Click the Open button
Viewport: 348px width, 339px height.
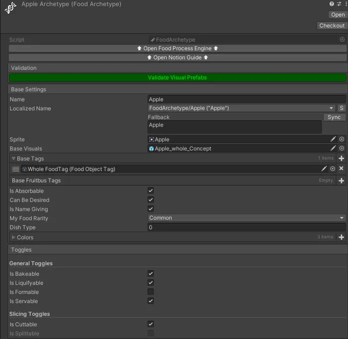click(x=338, y=14)
